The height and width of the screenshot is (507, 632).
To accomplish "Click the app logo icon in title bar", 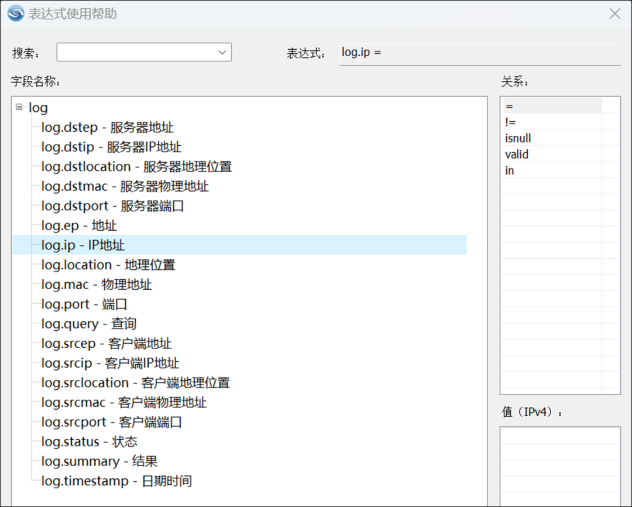I will (16, 13).
